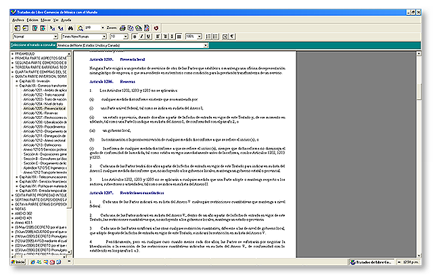Toggle underline formatting
Screen dimensions: 433x279
tap(149, 36)
